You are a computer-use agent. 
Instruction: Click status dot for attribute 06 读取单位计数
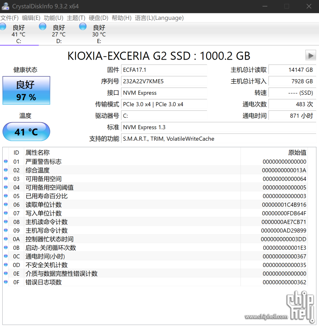tap(6, 204)
